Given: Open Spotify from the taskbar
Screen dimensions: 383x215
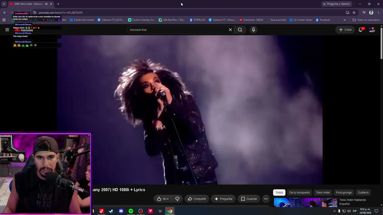Looking at the screenshot, I should [x=131, y=211].
